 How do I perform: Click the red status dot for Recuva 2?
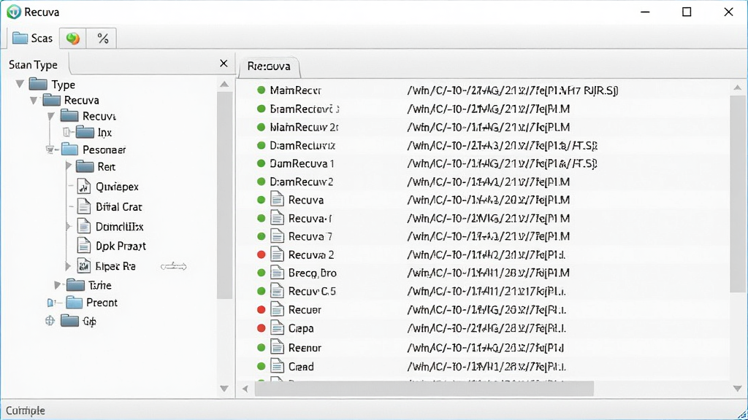click(x=261, y=254)
